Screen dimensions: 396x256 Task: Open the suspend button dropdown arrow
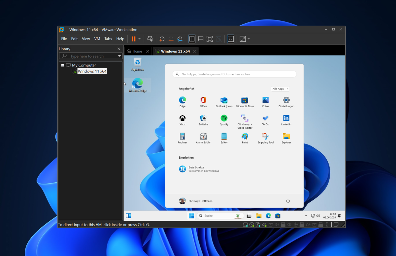pyautogui.click(x=139, y=38)
